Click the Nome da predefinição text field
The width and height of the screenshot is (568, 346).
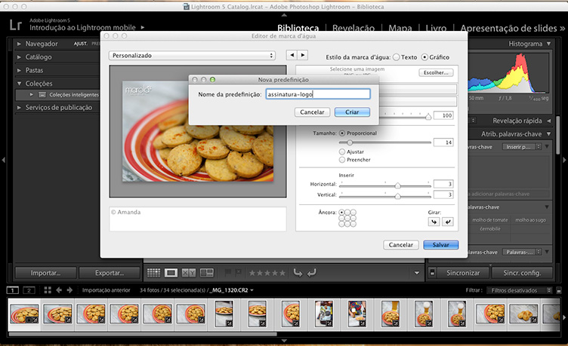pos(317,94)
